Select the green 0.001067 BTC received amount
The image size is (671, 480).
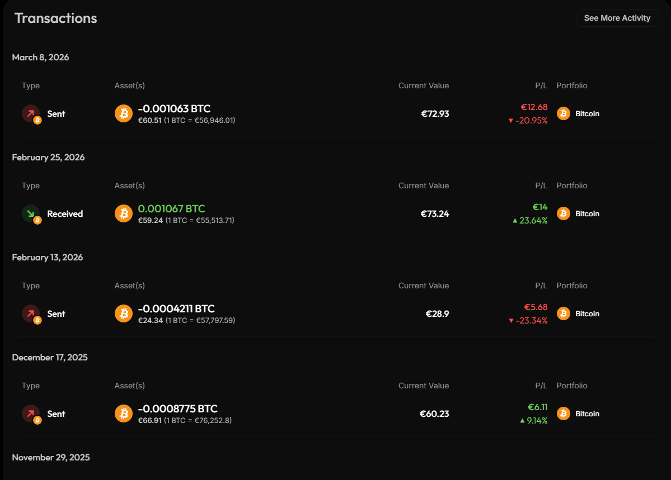[172, 208]
